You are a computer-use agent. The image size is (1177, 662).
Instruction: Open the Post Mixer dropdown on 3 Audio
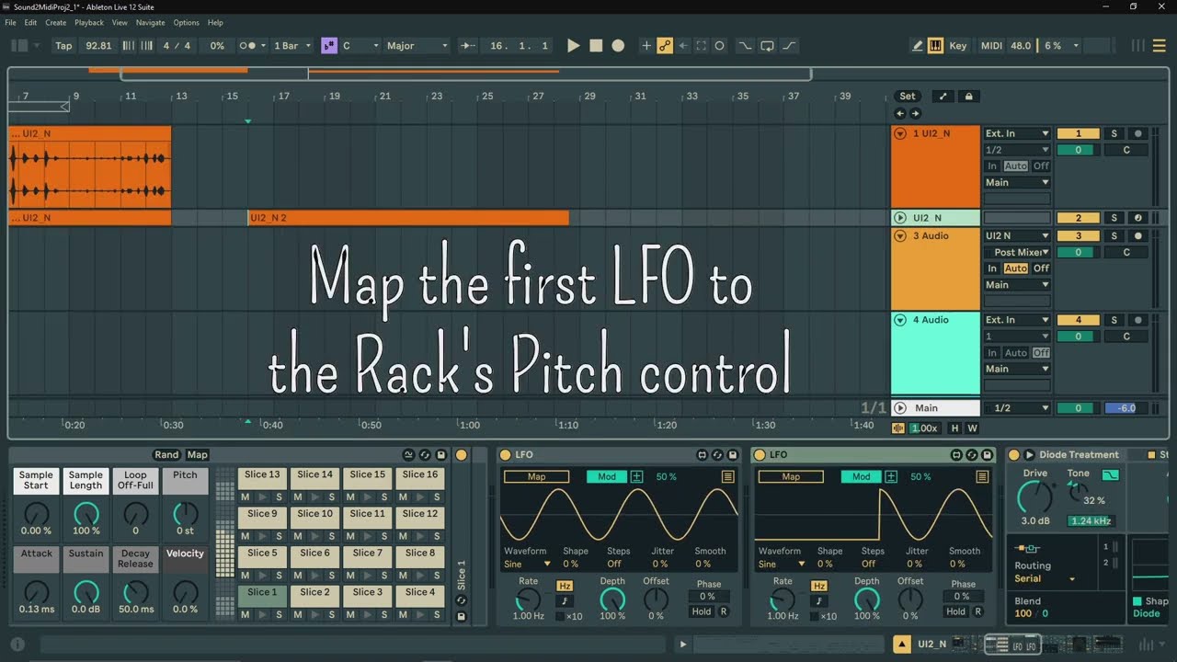click(1017, 252)
